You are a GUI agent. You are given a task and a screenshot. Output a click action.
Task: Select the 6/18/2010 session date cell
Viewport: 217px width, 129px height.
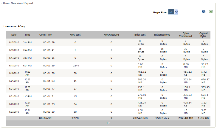point(14,73)
